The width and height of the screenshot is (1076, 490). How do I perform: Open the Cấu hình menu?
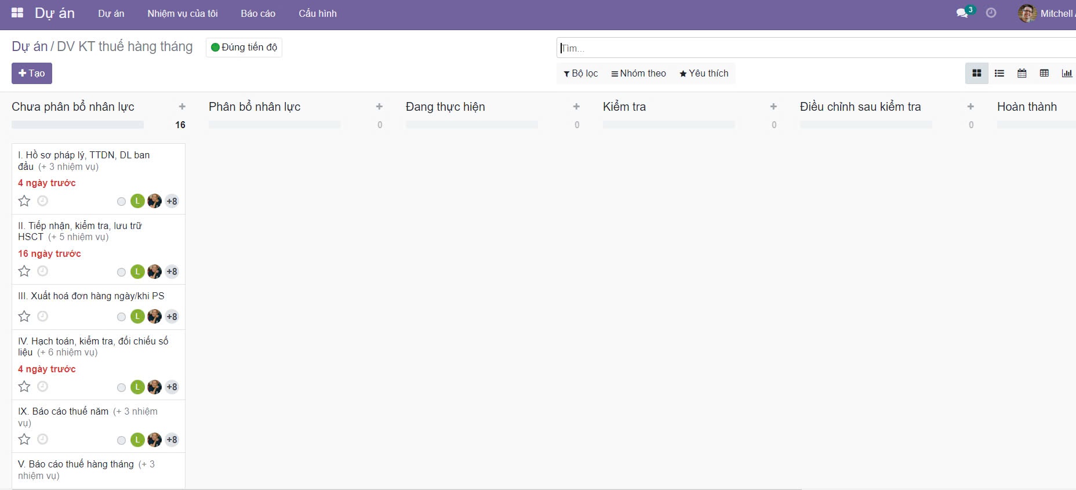tap(317, 13)
